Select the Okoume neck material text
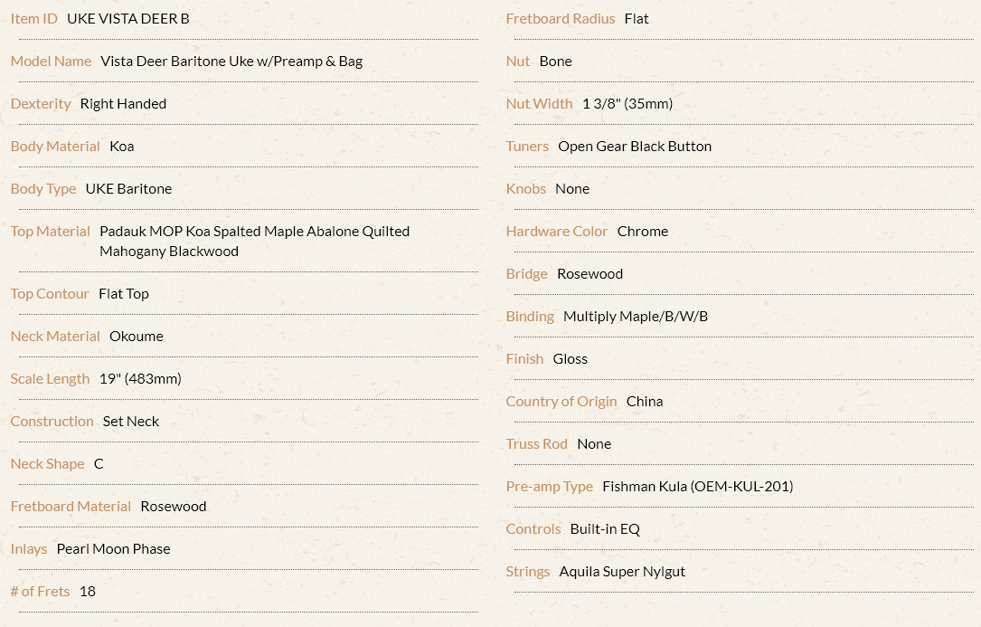Image resolution: width=981 pixels, height=627 pixels. tap(137, 337)
